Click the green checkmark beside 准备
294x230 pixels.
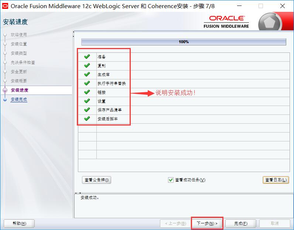click(x=87, y=56)
